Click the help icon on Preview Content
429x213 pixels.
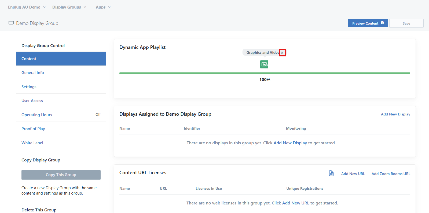point(382,23)
